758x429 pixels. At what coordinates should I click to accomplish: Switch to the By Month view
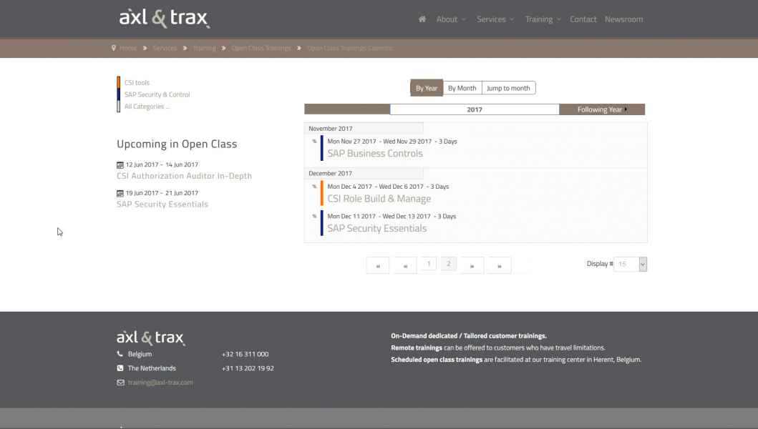pyautogui.click(x=462, y=88)
